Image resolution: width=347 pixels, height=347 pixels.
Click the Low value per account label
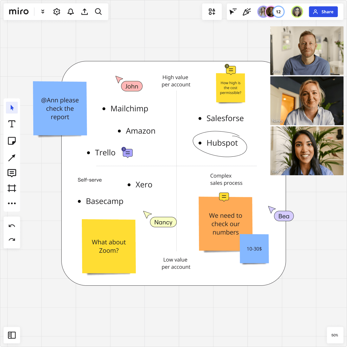[176, 263]
